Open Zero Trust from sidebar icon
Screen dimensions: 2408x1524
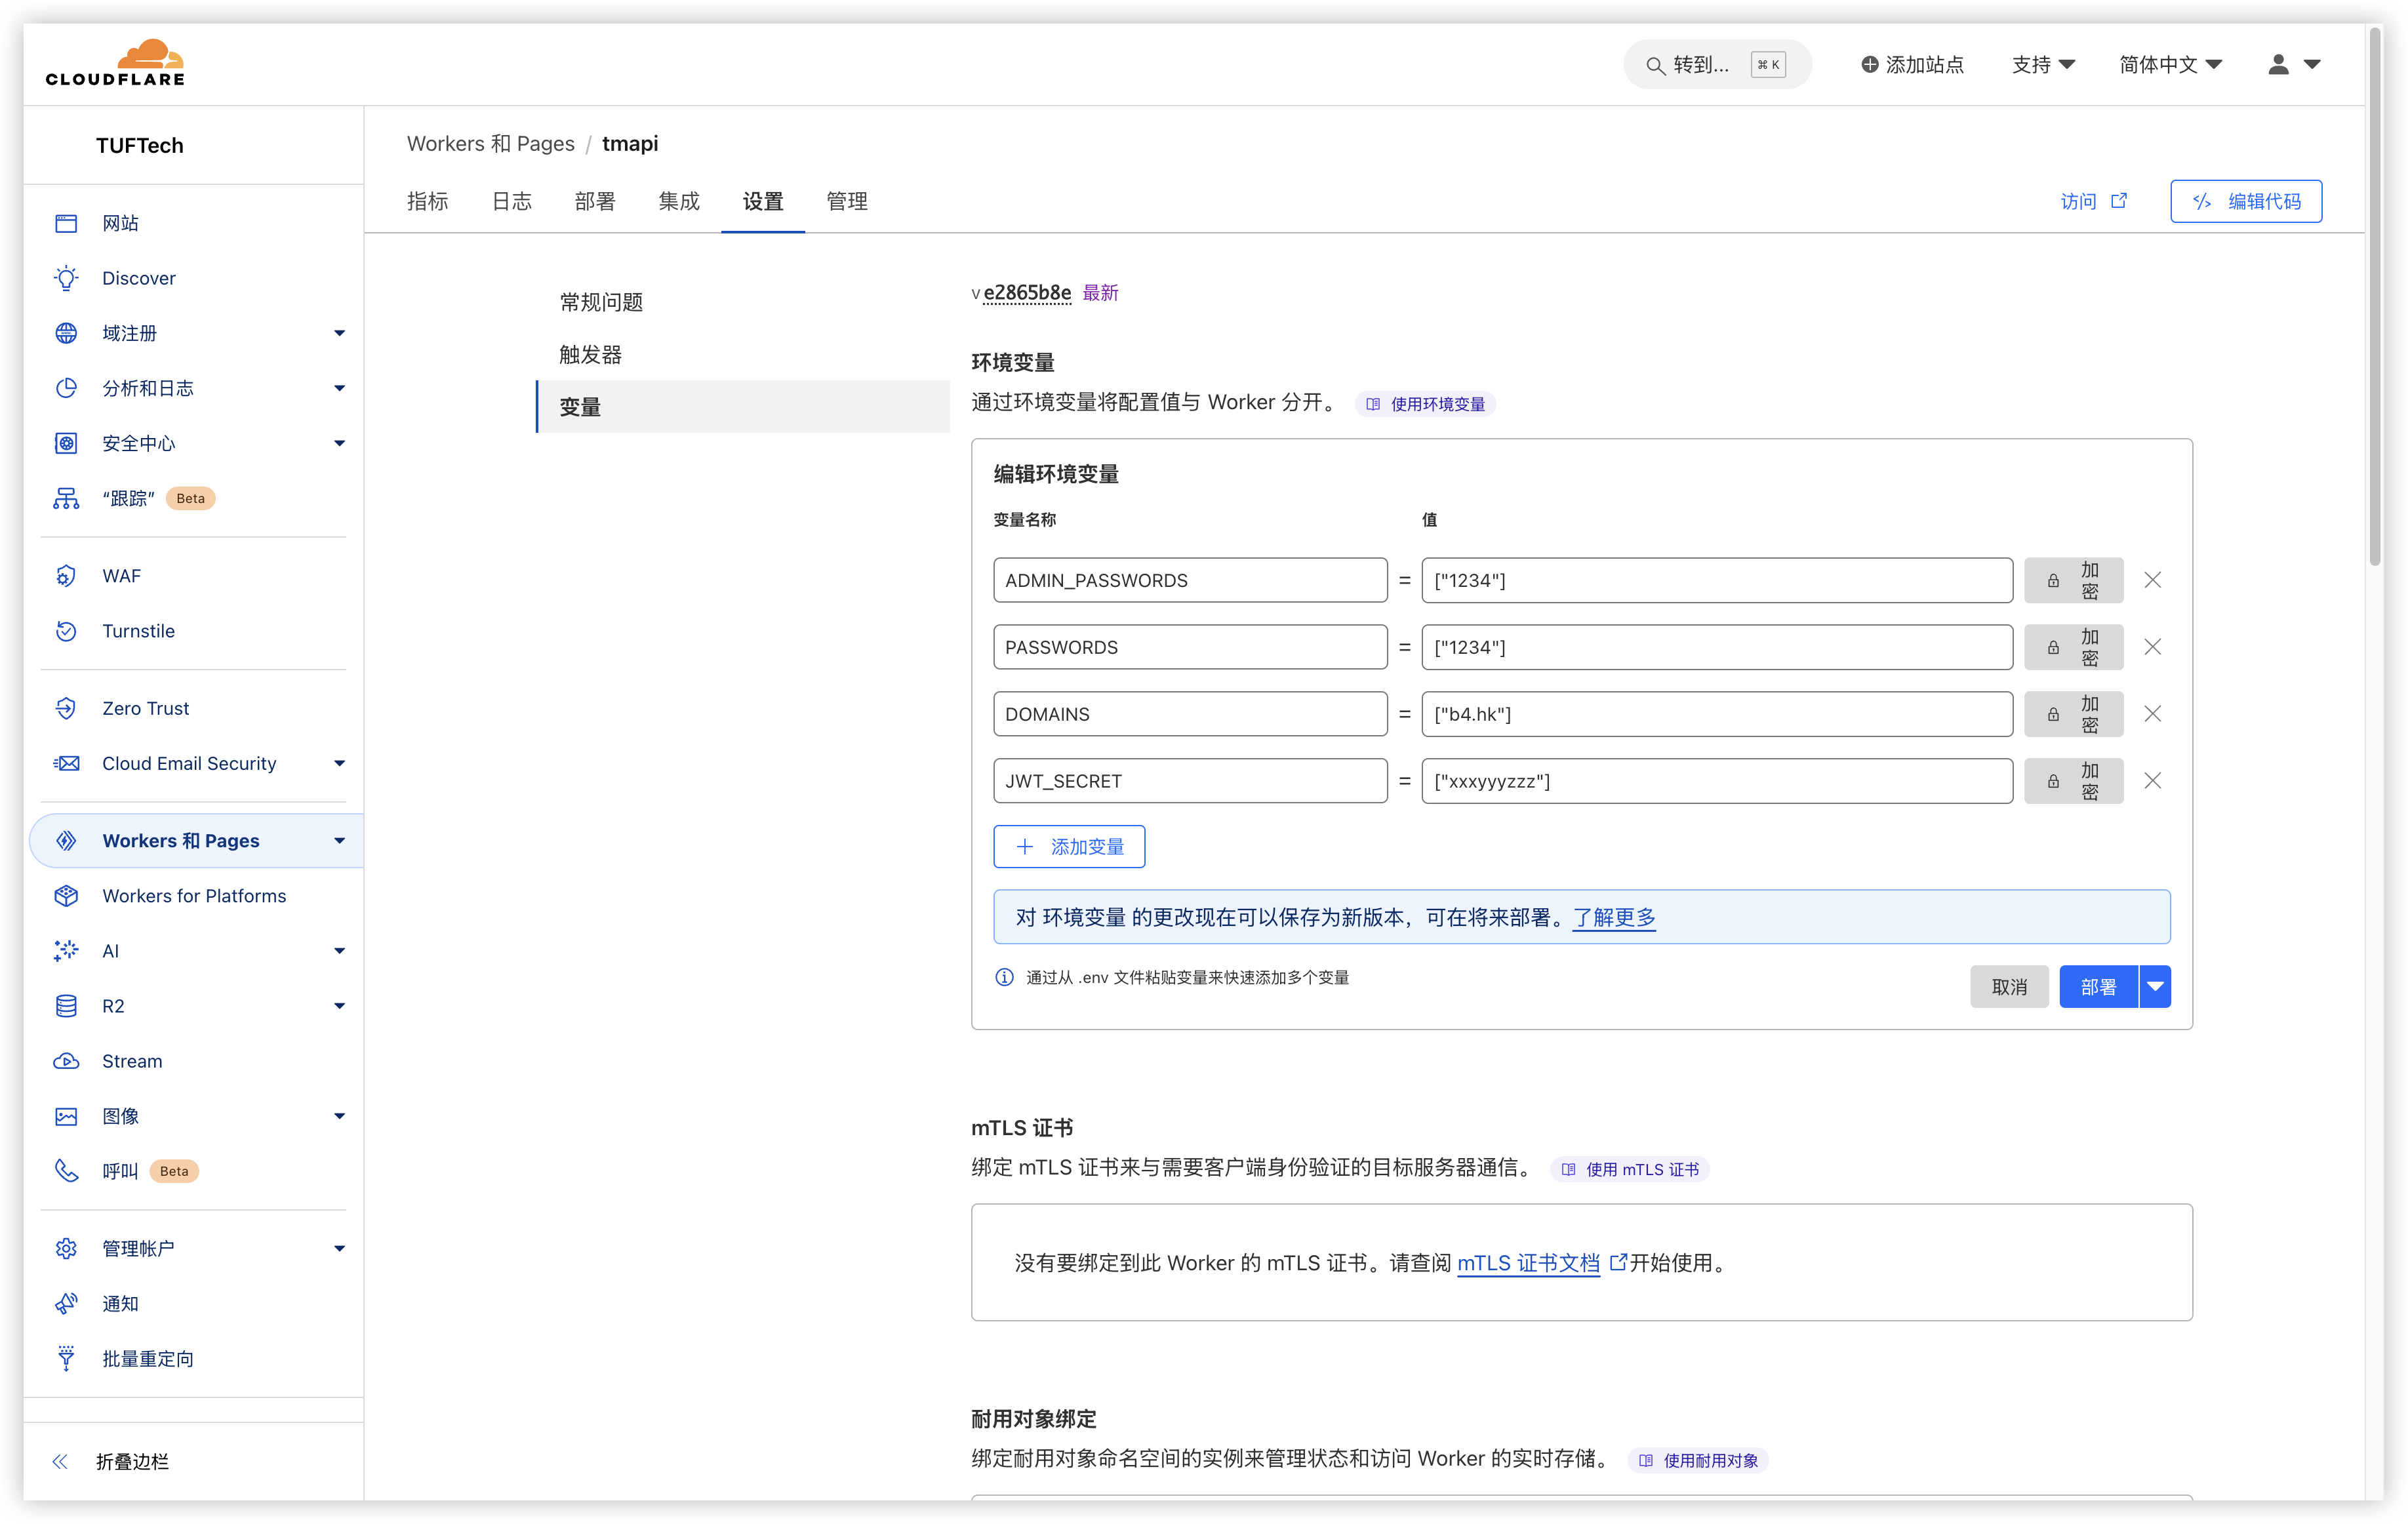pos(66,708)
